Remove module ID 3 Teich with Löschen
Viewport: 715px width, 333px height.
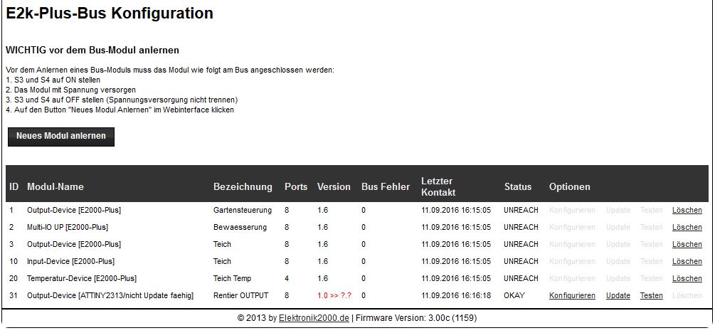coord(687,244)
